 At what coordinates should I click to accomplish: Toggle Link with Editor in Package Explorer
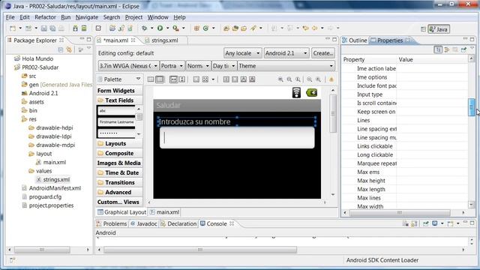pyautogui.click(x=69, y=49)
